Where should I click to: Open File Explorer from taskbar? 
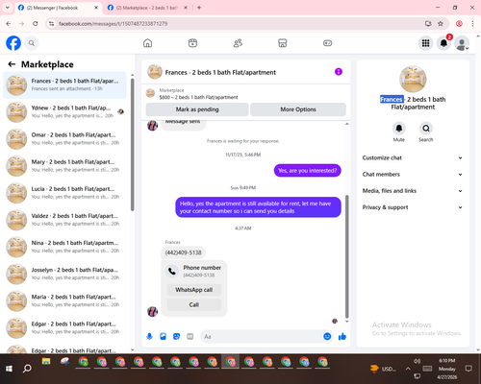[46, 362]
